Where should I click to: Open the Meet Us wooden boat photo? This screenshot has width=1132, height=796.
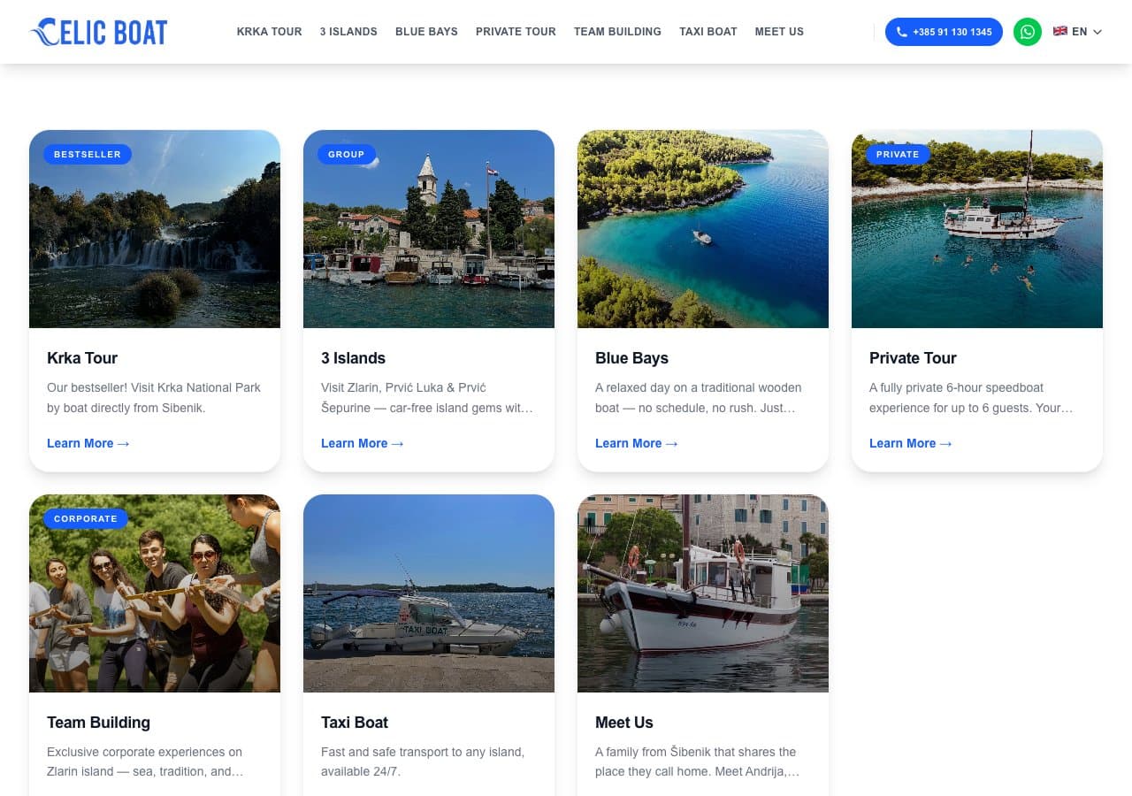tap(703, 593)
